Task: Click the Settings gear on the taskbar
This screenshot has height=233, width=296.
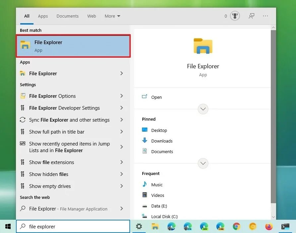Action: point(139,226)
